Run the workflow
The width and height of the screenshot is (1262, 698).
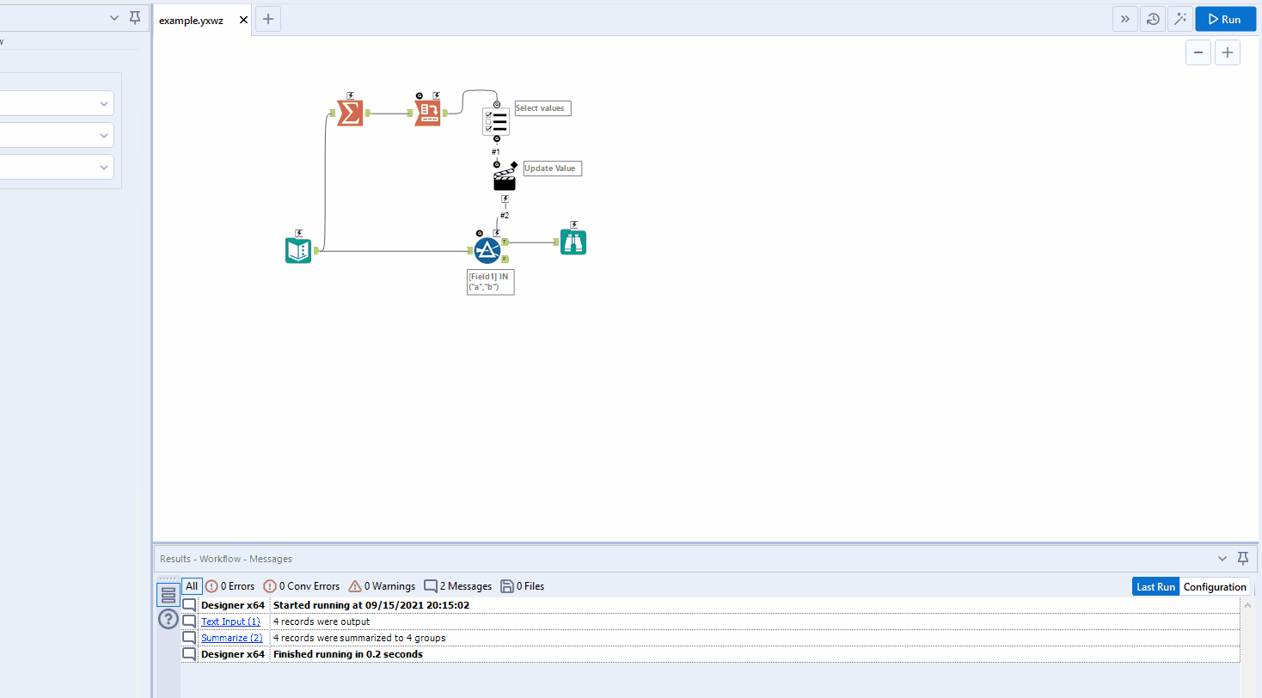coord(1225,19)
